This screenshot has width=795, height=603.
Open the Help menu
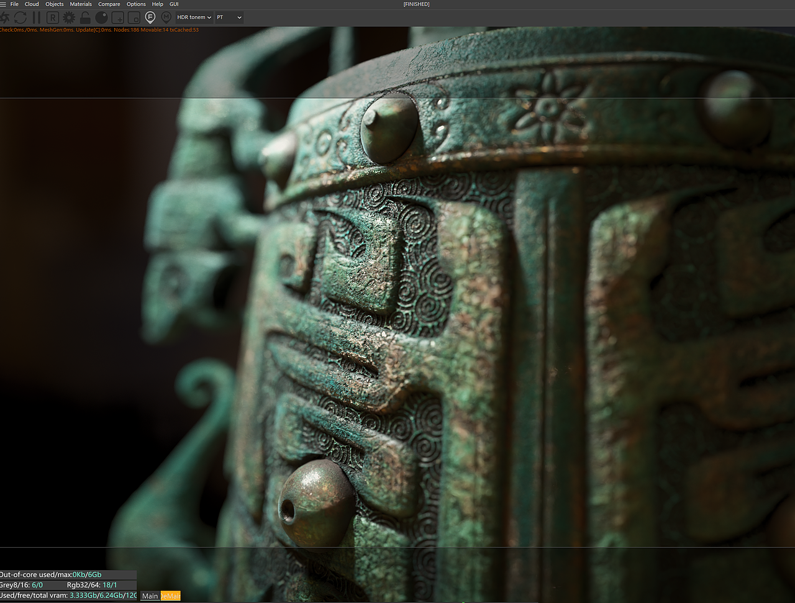coord(158,4)
